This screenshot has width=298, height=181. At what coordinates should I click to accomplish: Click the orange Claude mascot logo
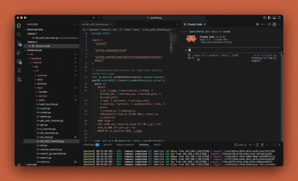[191, 39]
